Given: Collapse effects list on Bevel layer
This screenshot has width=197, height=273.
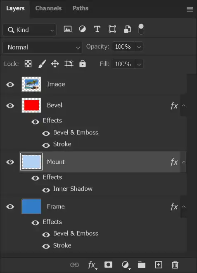Looking at the screenshot, I should click(184, 105).
